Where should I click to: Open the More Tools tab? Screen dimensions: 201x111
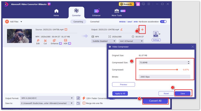[117, 12]
